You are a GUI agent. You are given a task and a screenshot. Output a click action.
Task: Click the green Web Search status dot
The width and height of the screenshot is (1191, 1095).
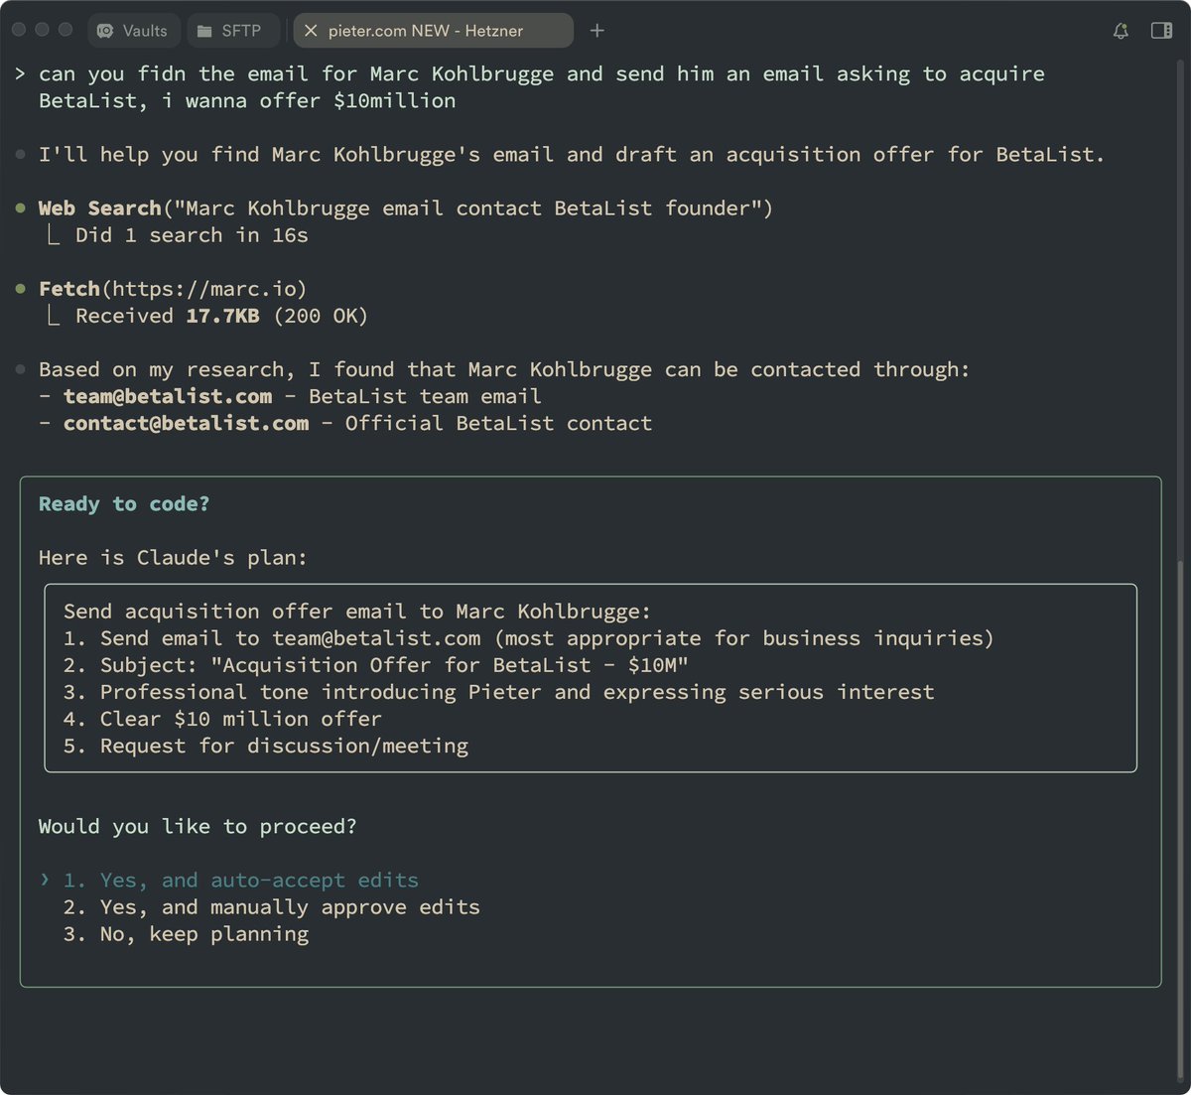coord(21,208)
